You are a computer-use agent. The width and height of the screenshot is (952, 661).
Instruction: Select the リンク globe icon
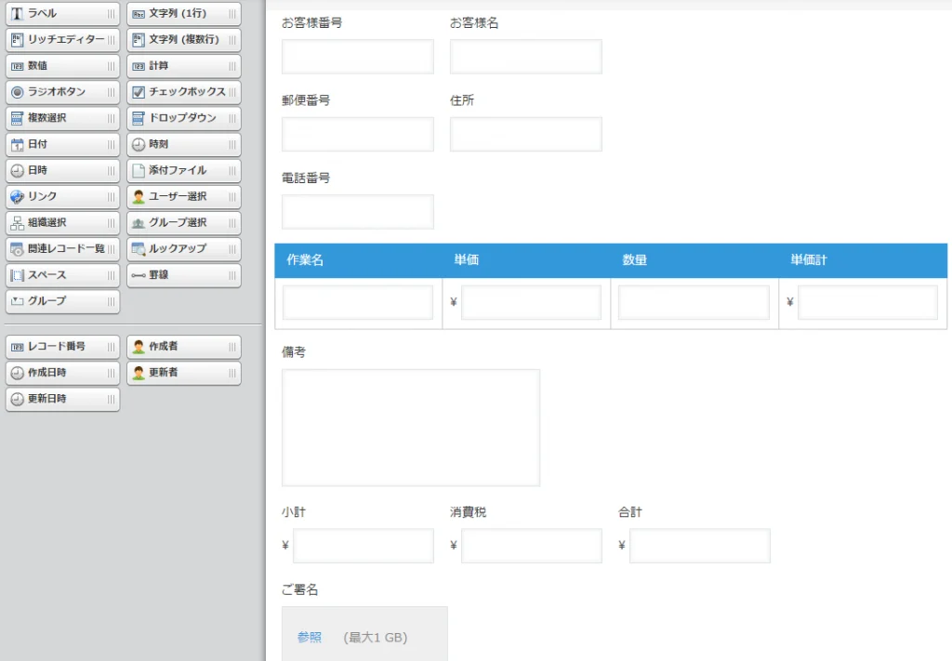coord(17,196)
